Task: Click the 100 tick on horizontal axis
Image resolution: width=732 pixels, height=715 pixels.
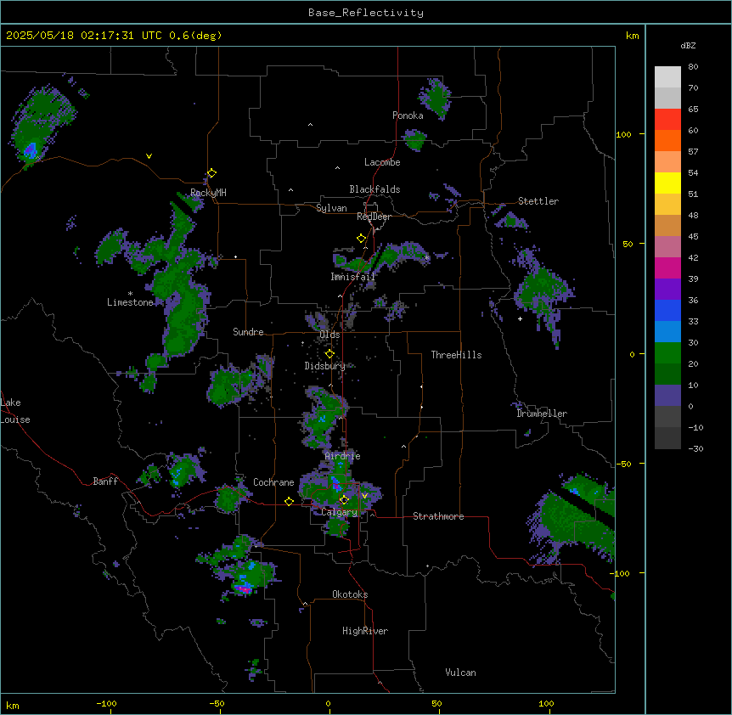Action: pos(546,703)
